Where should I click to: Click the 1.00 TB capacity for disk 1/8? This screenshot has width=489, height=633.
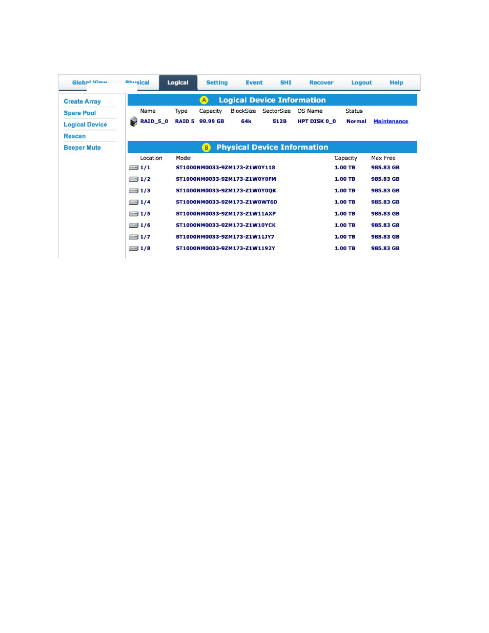pos(345,249)
